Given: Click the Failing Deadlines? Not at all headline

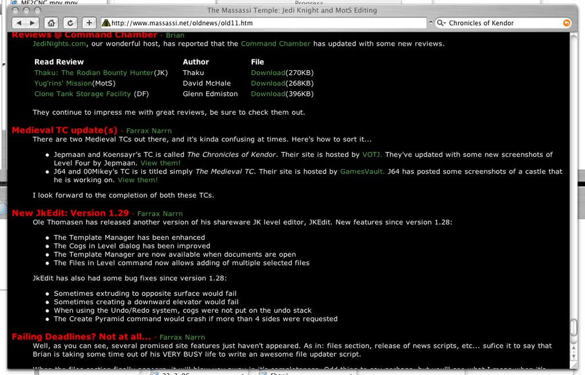Looking at the screenshot, I should (81, 337).
